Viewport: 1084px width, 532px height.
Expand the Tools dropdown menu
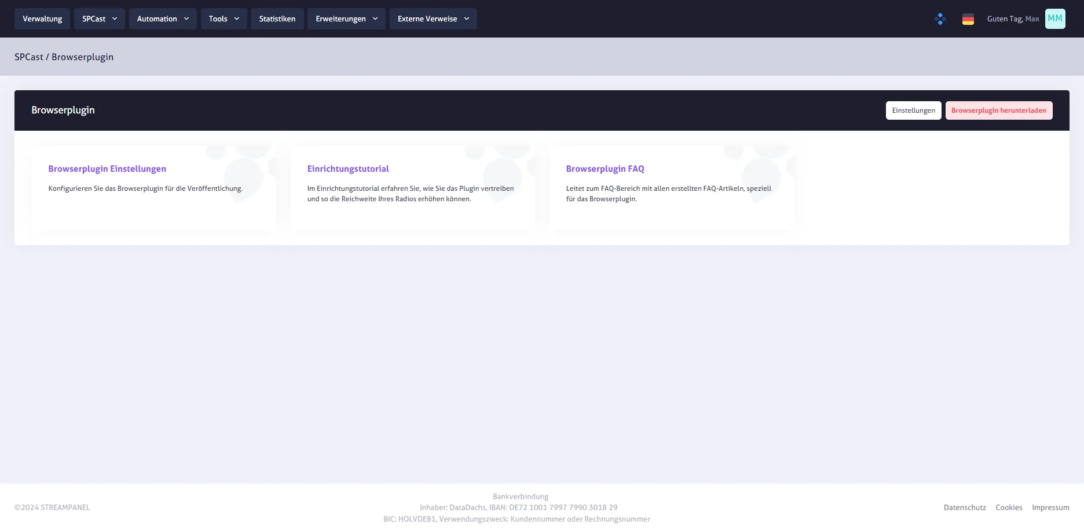[x=224, y=19]
